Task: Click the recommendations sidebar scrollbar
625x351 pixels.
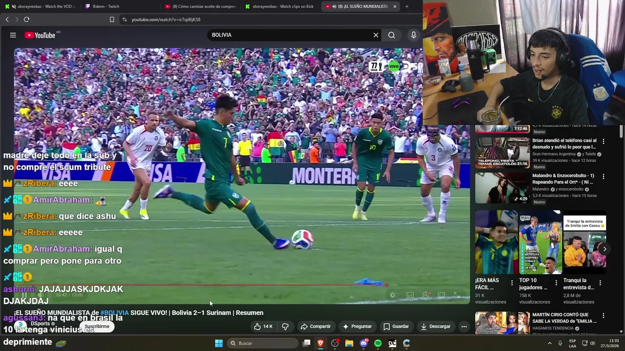Action: [621, 132]
